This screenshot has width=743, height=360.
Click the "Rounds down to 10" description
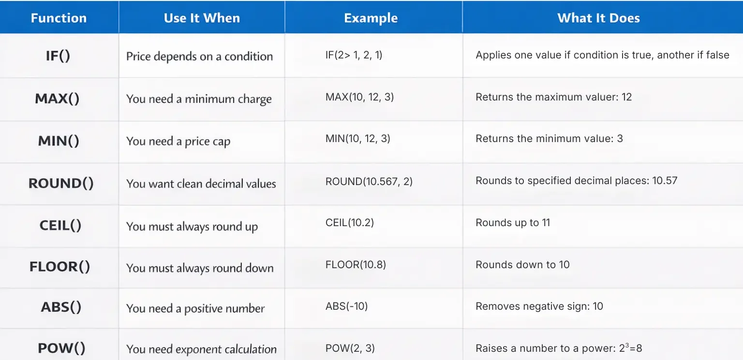tap(522, 265)
